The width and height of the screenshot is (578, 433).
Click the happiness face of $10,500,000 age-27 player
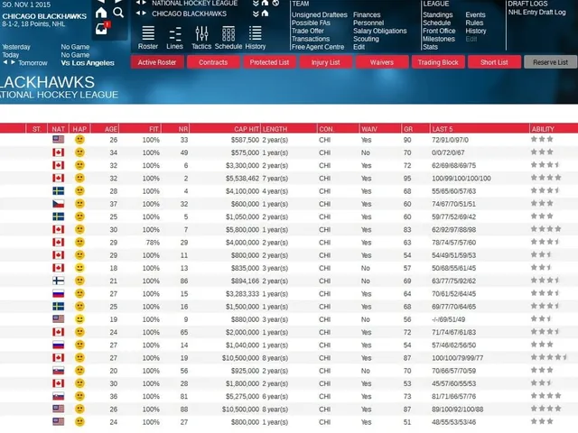[x=79, y=357]
